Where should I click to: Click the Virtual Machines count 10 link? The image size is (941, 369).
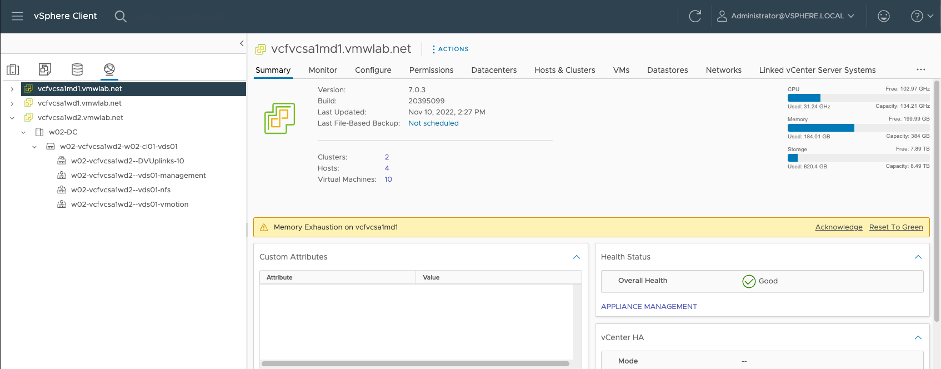coord(388,179)
